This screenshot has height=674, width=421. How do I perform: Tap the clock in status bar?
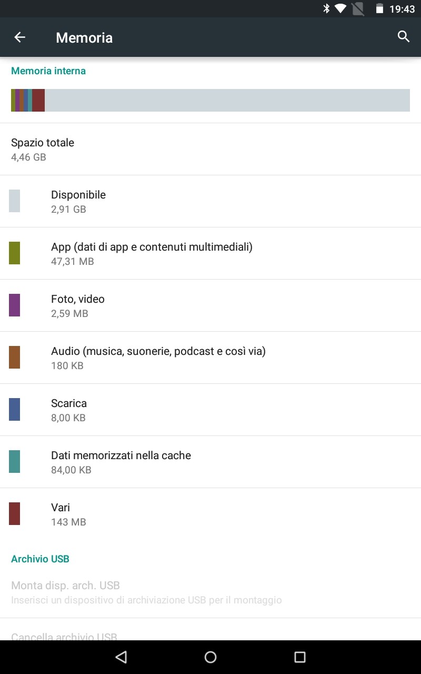tap(402, 9)
